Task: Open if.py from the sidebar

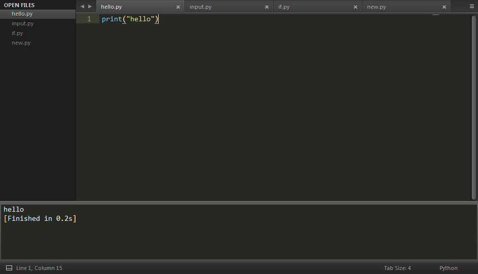Action: [17, 33]
